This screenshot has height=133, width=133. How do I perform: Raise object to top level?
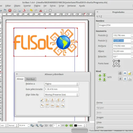104,75
